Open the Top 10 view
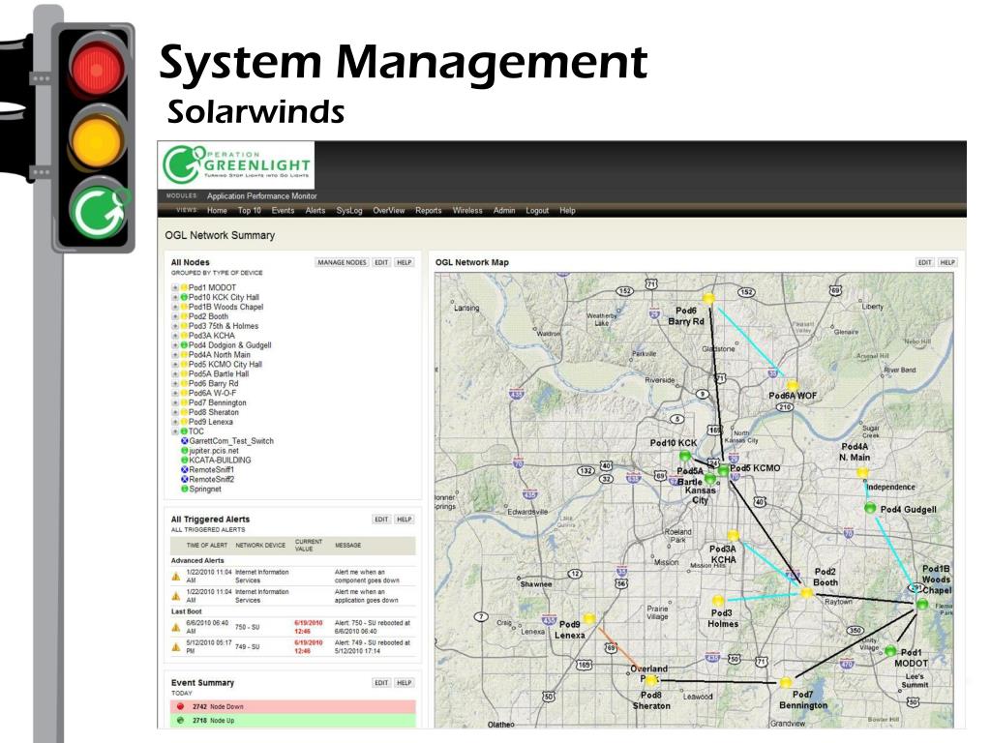Viewport: 991px width, 743px height. (x=249, y=210)
